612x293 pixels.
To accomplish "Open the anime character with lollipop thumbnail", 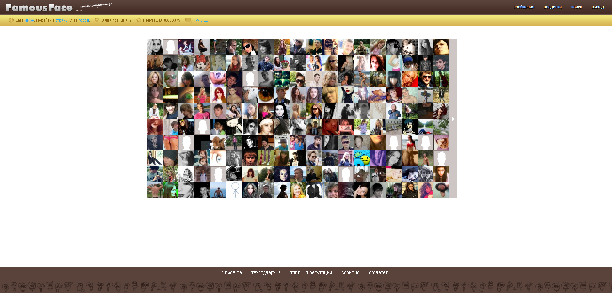I will click(410, 127).
